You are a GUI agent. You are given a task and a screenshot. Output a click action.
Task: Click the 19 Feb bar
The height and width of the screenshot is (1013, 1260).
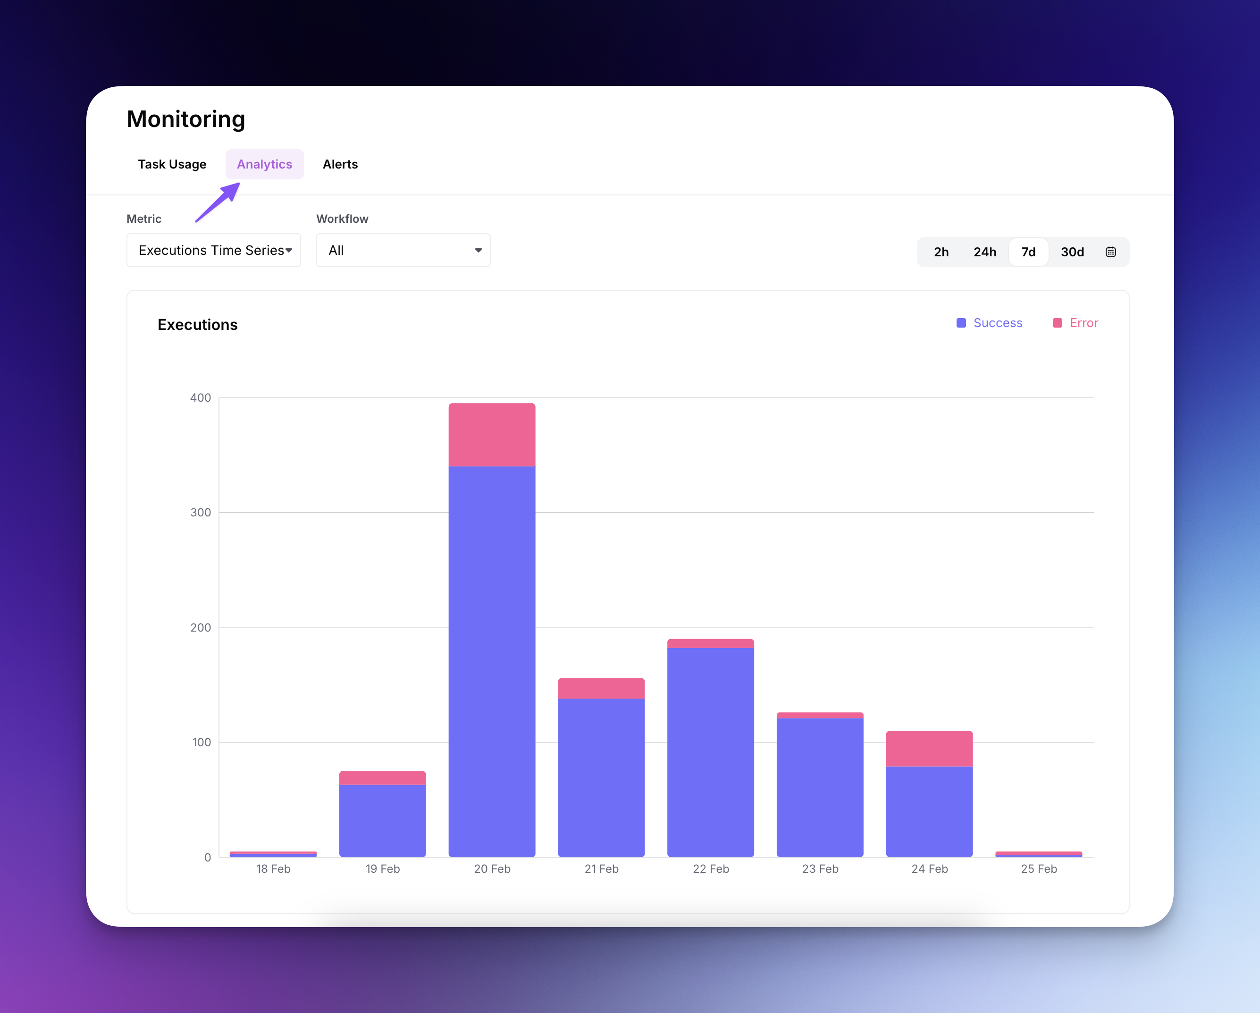coord(382,819)
